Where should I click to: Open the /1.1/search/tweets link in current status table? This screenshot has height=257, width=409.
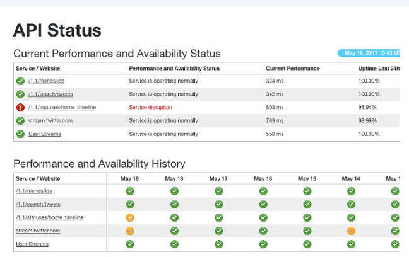50,94
